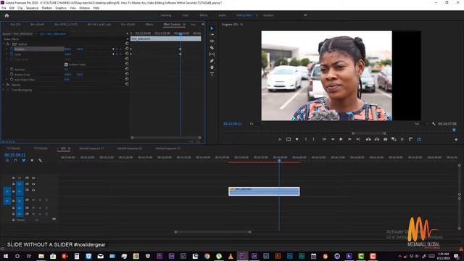Viewport: 464px width, 261px height.
Task: Select the Razor tool
Action: pyautogui.click(x=212, y=48)
